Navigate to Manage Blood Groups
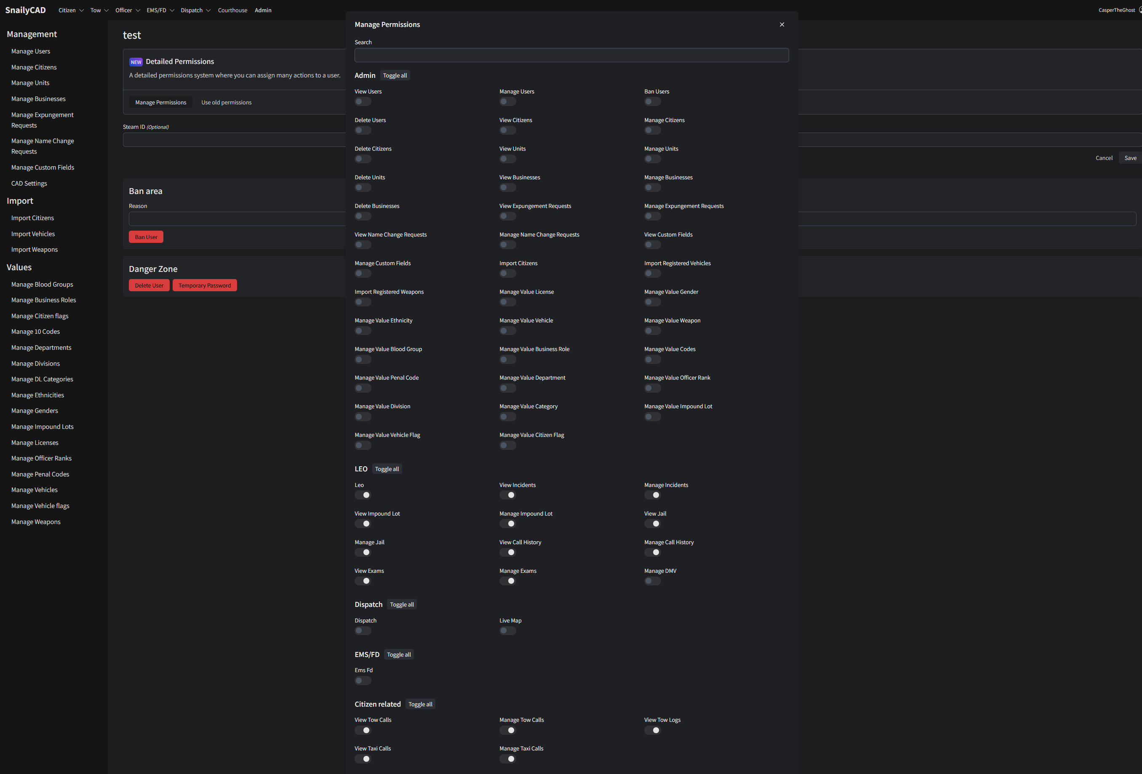The image size is (1142, 774). tap(42, 284)
